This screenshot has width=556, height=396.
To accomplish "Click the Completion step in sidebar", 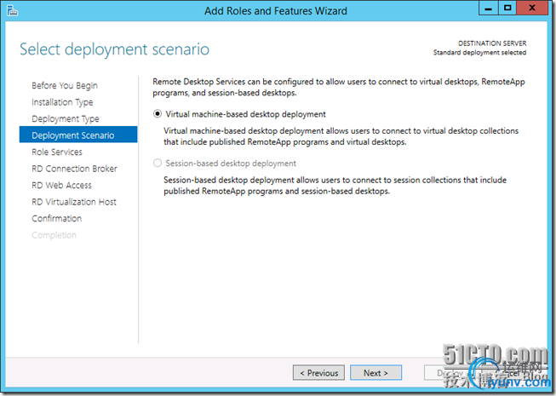I will click(54, 235).
